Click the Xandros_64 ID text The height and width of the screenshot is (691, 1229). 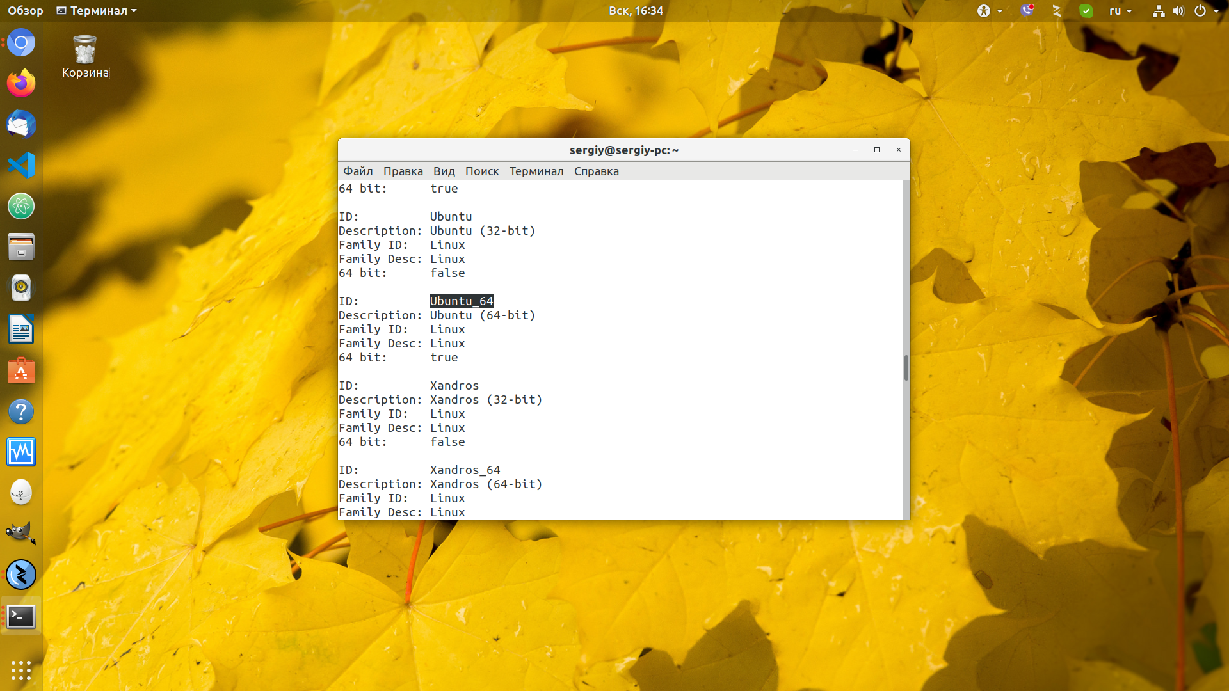coord(465,470)
